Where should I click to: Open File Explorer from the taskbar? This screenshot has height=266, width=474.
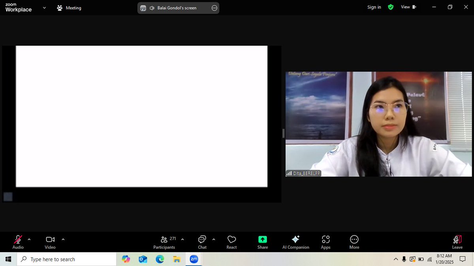(x=177, y=259)
